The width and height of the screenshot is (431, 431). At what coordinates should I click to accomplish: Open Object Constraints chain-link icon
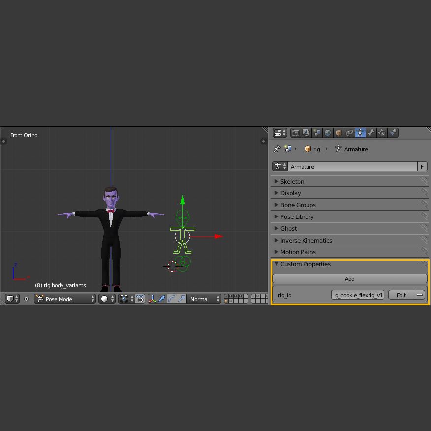[349, 133]
